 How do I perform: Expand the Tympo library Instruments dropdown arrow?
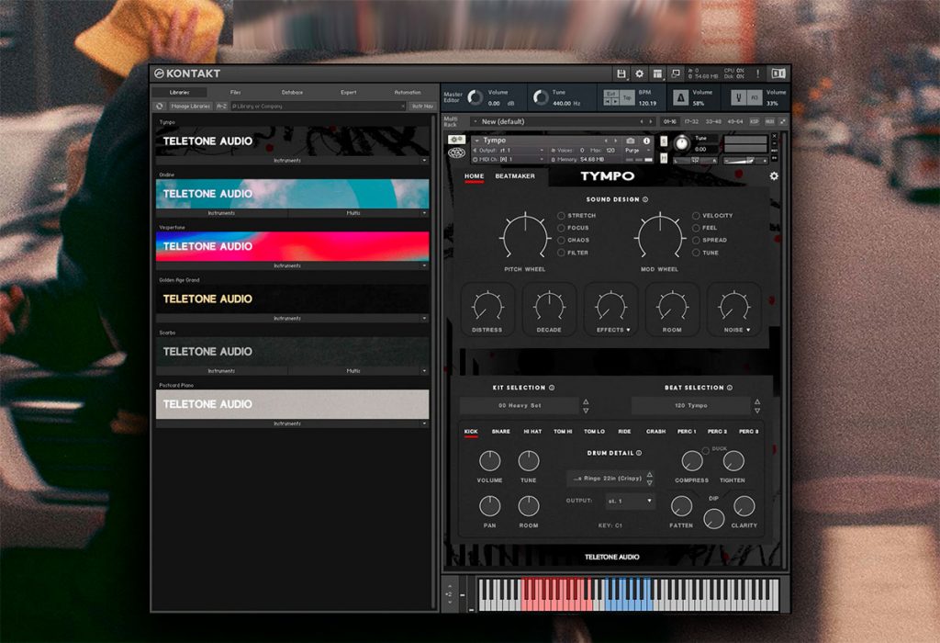(424, 160)
